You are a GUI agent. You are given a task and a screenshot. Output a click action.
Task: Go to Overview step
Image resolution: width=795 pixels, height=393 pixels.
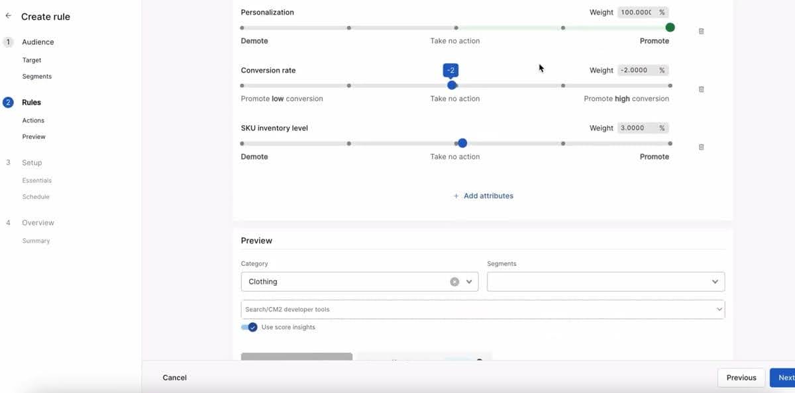pyautogui.click(x=38, y=223)
